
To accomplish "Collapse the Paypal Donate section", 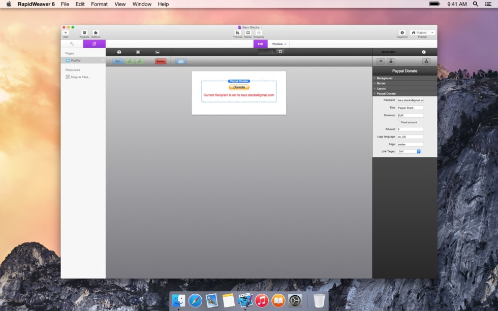I will click(404, 93).
